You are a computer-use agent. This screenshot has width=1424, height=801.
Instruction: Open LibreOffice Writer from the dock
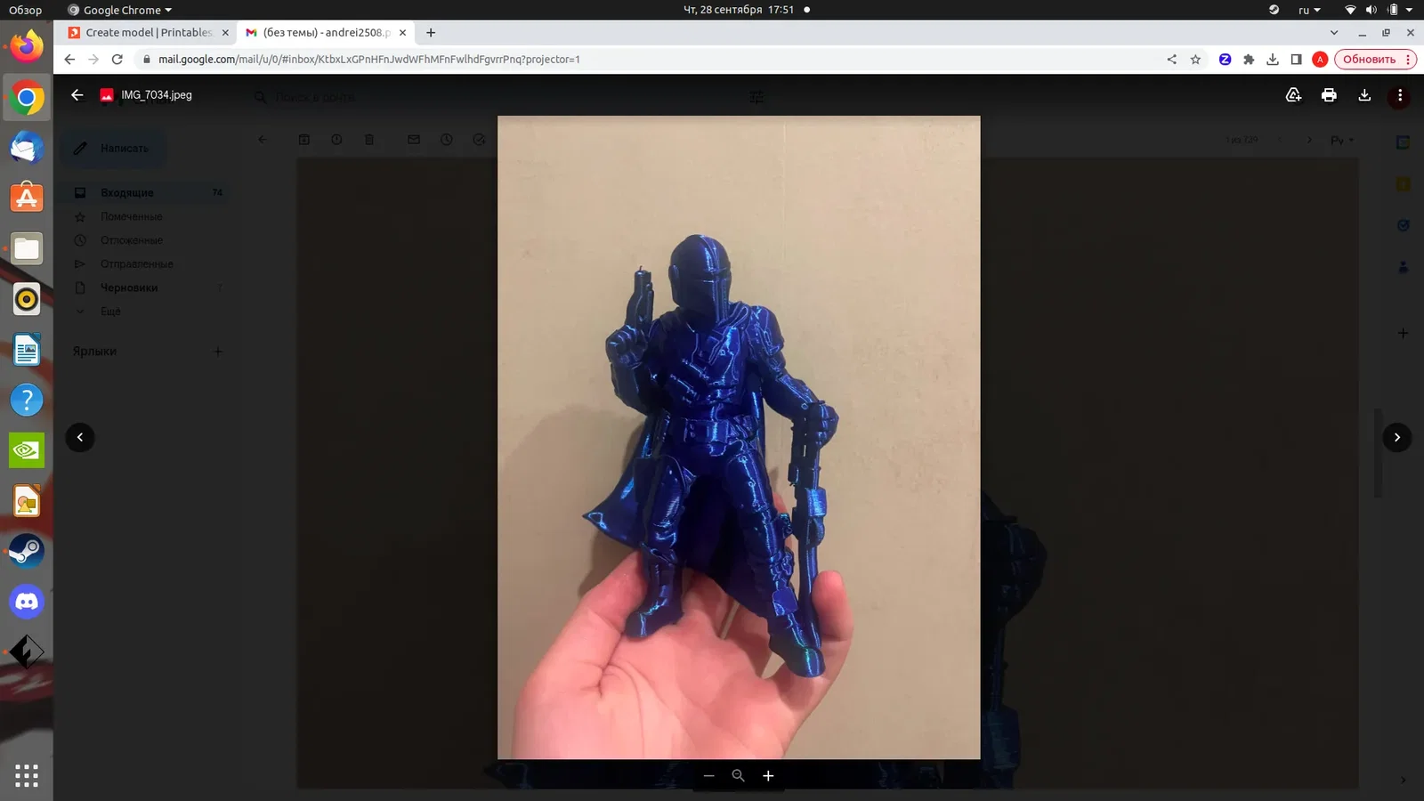point(27,350)
